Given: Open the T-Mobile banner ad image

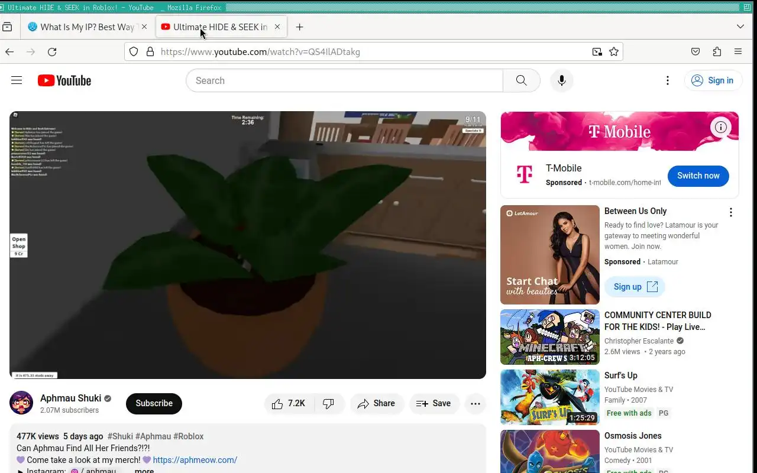Looking at the screenshot, I should [x=620, y=131].
